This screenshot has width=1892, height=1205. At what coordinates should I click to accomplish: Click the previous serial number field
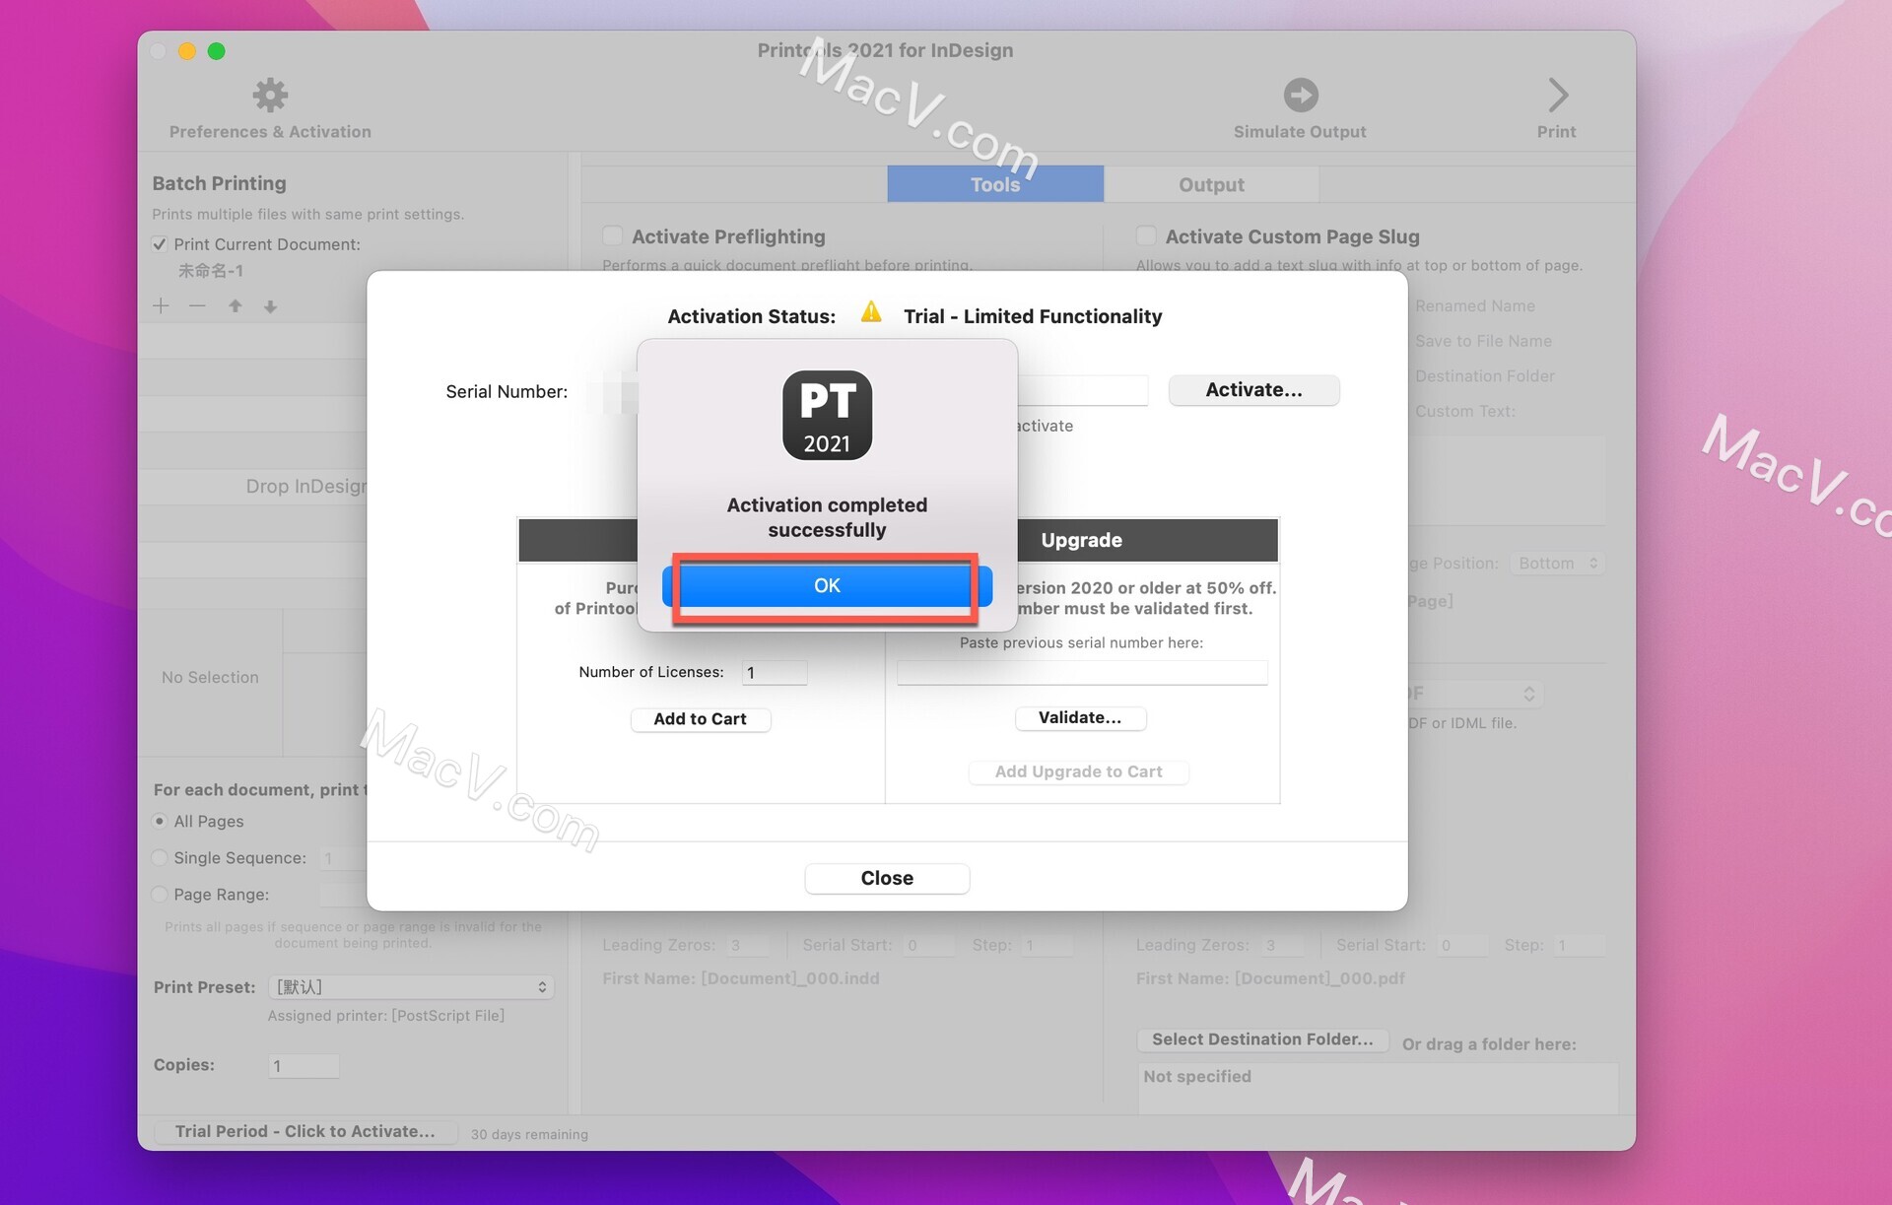click(1082, 673)
